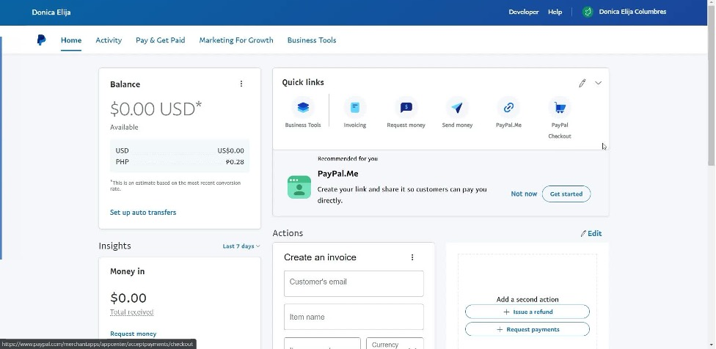
Task: Open the Business Tools navigation menu
Action: (x=312, y=40)
